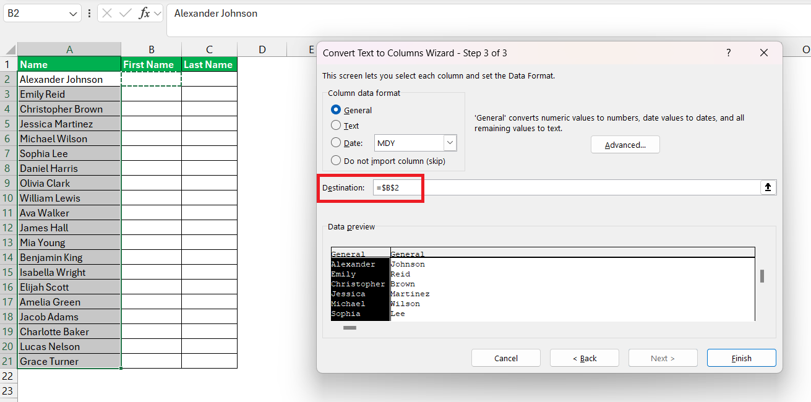
Task: Select column B header
Action: click(x=152, y=49)
